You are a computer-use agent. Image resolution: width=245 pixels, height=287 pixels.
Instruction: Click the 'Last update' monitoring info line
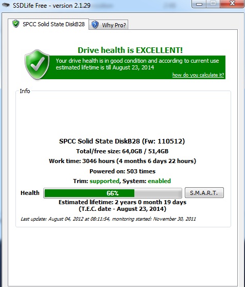[x=108, y=219]
